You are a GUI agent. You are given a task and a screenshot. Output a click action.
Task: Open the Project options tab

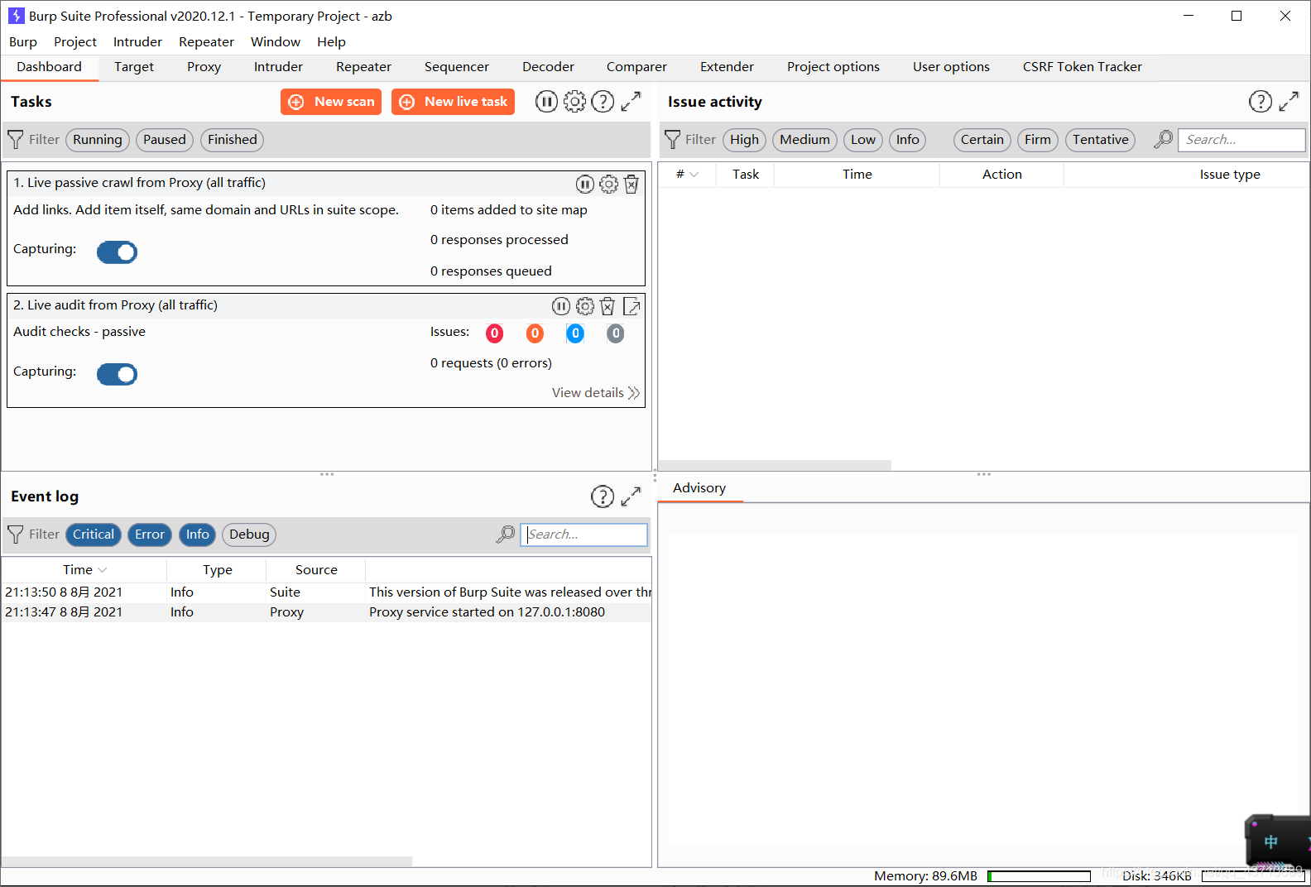833,67
